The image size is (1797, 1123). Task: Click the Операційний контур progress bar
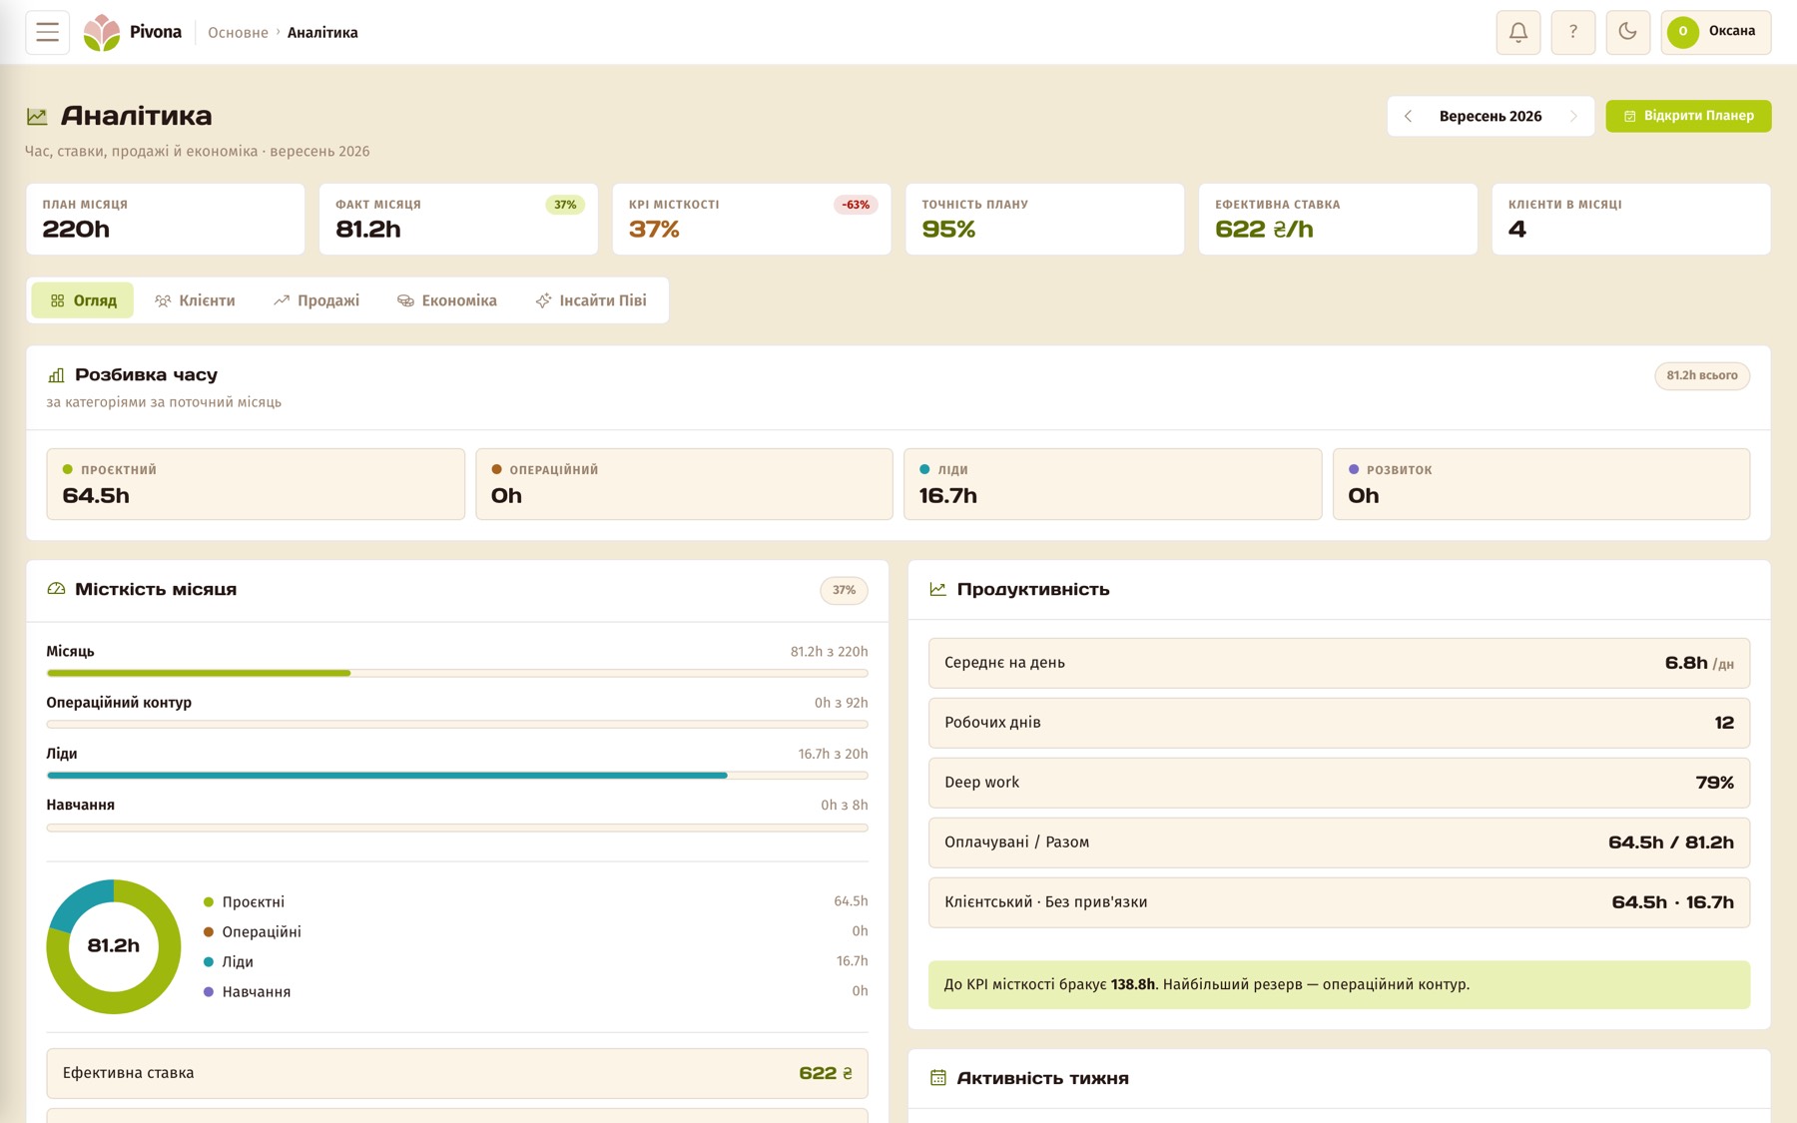[457, 725]
